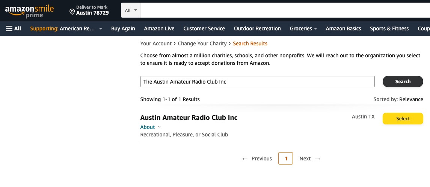Expand the Supporting charity dropdown arrow
This screenshot has height=187, width=430.
click(101, 29)
